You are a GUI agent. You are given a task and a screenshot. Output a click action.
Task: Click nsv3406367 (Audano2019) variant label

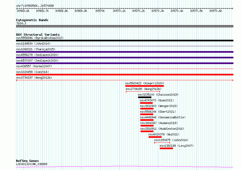159,123
